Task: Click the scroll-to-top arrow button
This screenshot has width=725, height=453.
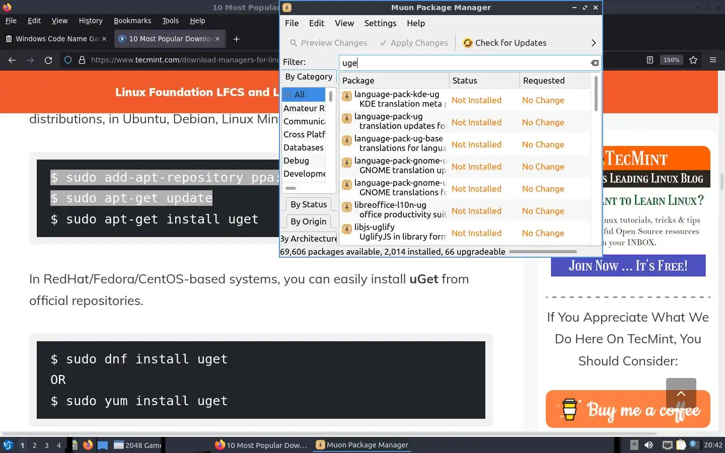Action: [x=681, y=393]
